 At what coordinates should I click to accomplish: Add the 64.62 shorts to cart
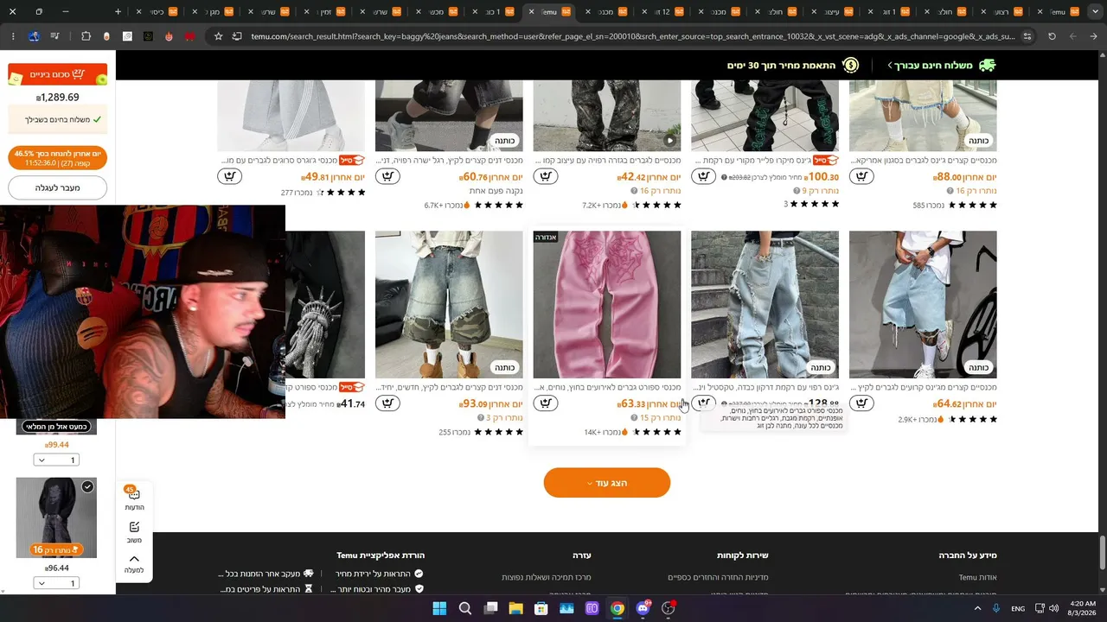tap(861, 403)
